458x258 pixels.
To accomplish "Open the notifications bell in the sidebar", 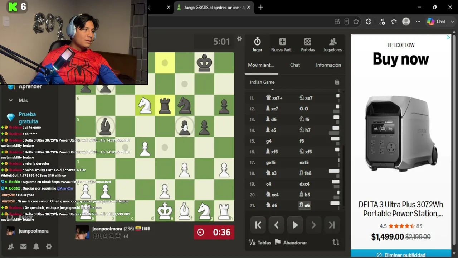I will click(x=36, y=247).
